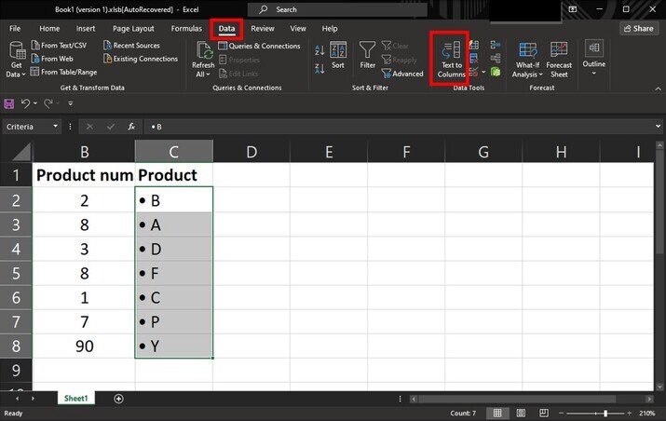666x421 pixels.
Task: Click Advanced filter button
Action: coord(401,74)
